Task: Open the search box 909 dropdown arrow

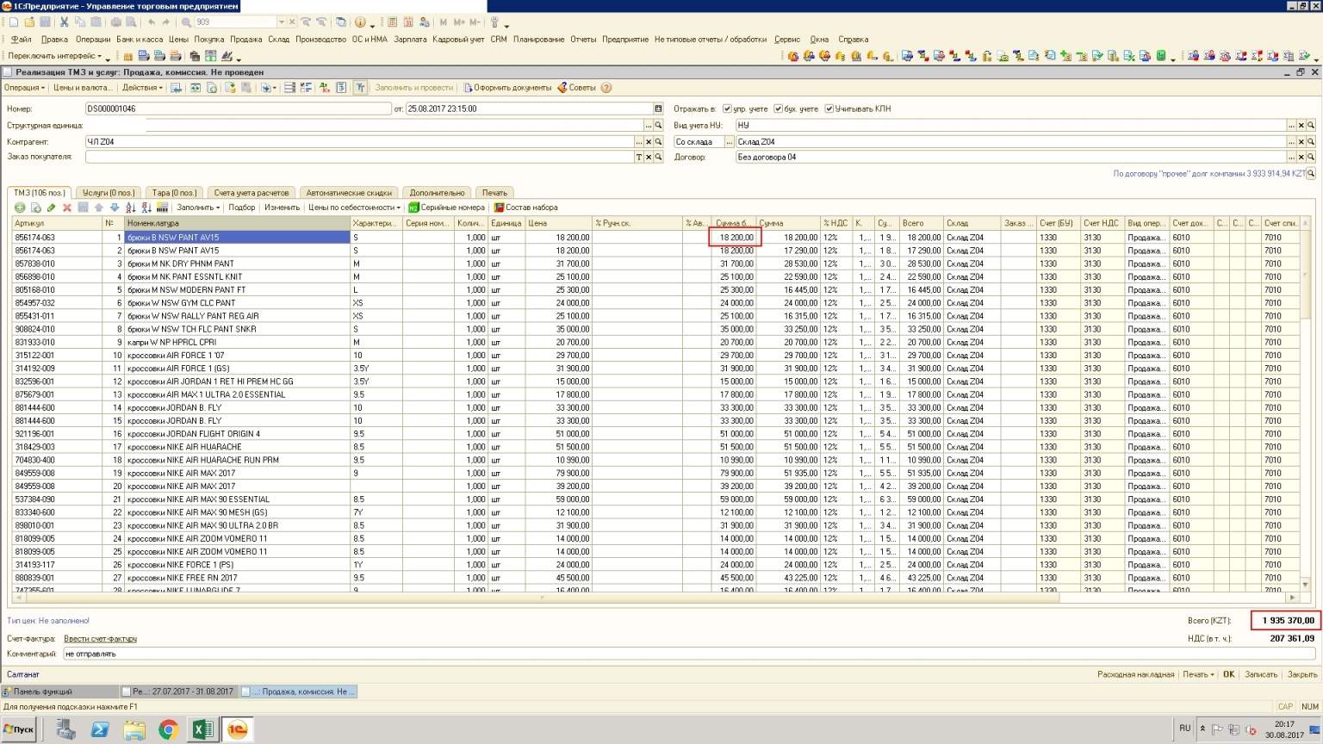Action: (x=282, y=22)
